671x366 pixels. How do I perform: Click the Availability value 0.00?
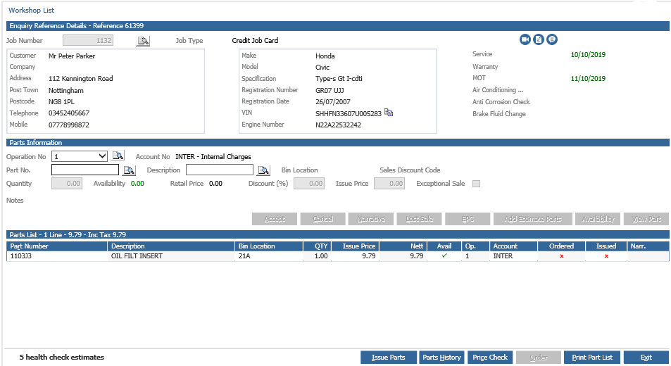pos(137,184)
